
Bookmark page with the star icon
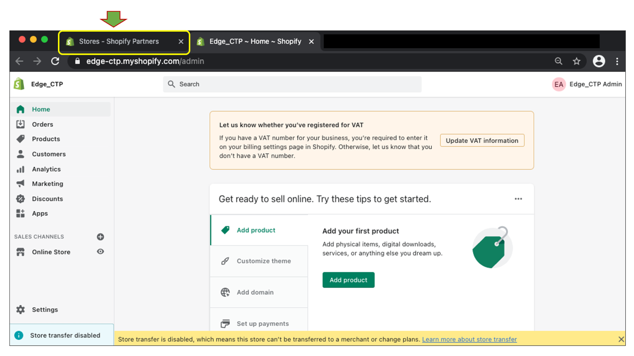(x=577, y=61)
